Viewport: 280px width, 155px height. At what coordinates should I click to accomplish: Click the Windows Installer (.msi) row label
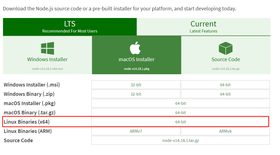(x=32, y=85)
